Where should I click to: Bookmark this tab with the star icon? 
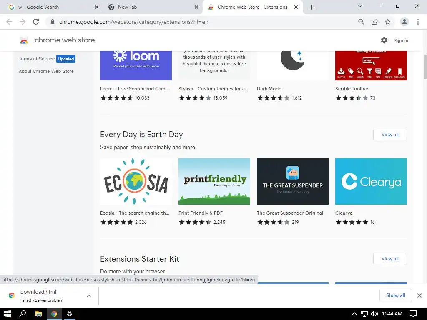pos(388,22)
